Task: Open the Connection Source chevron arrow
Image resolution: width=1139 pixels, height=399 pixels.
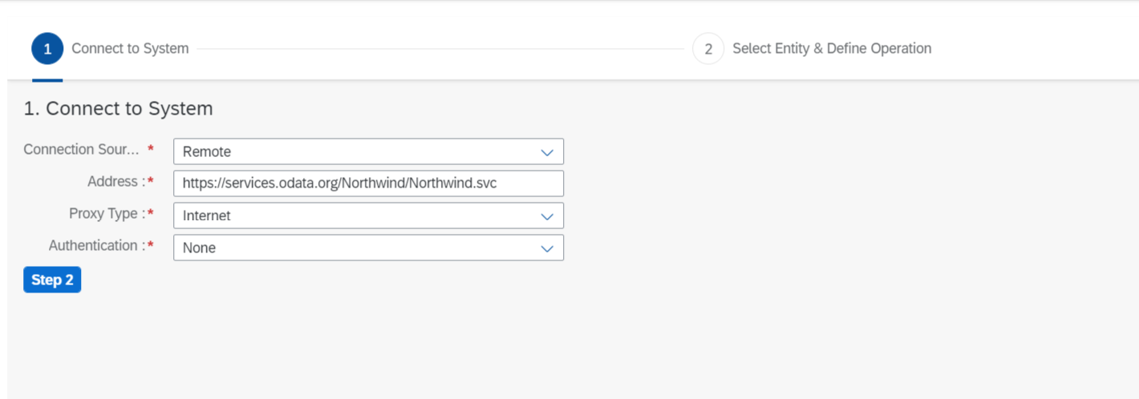Action: [x=547, y=151]
